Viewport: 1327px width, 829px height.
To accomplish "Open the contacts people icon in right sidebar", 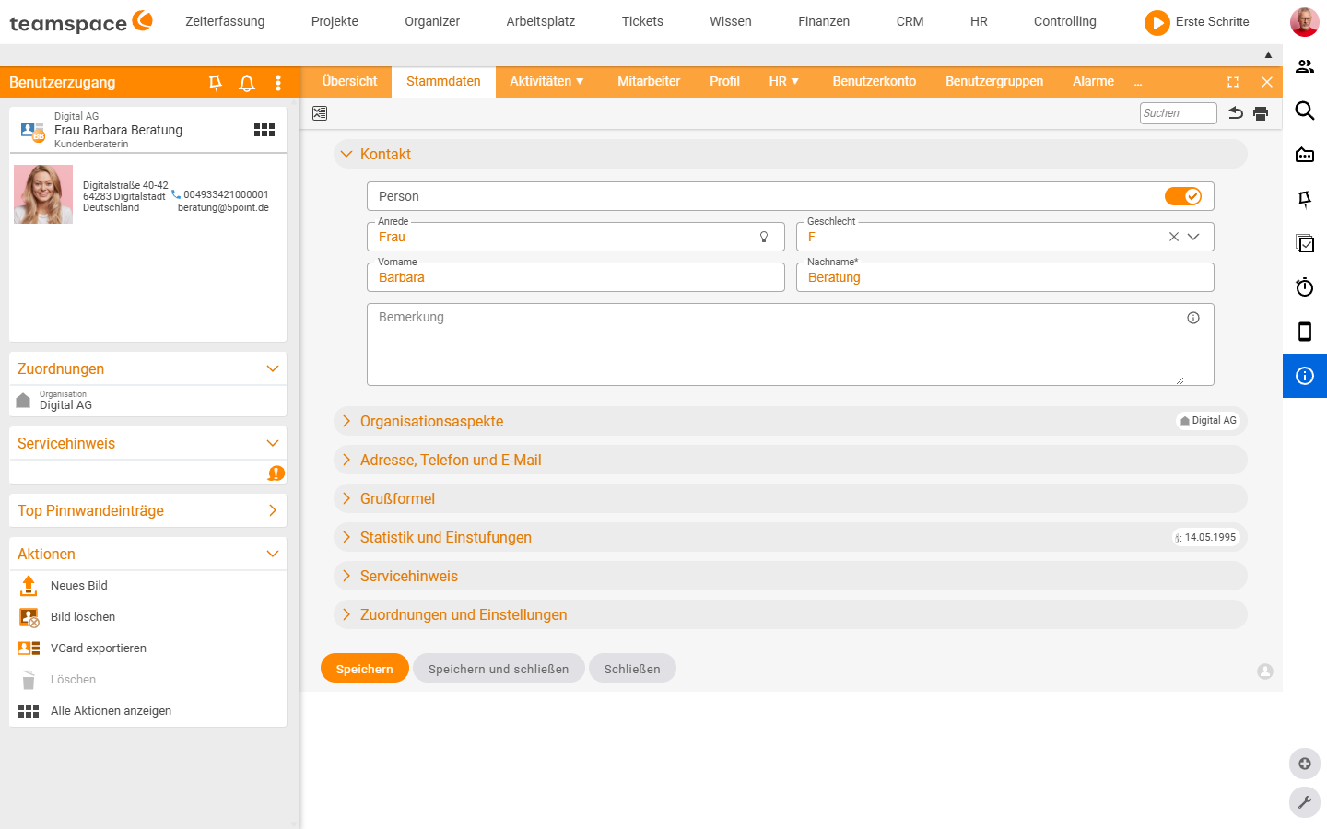I will tap(1305, 66).
